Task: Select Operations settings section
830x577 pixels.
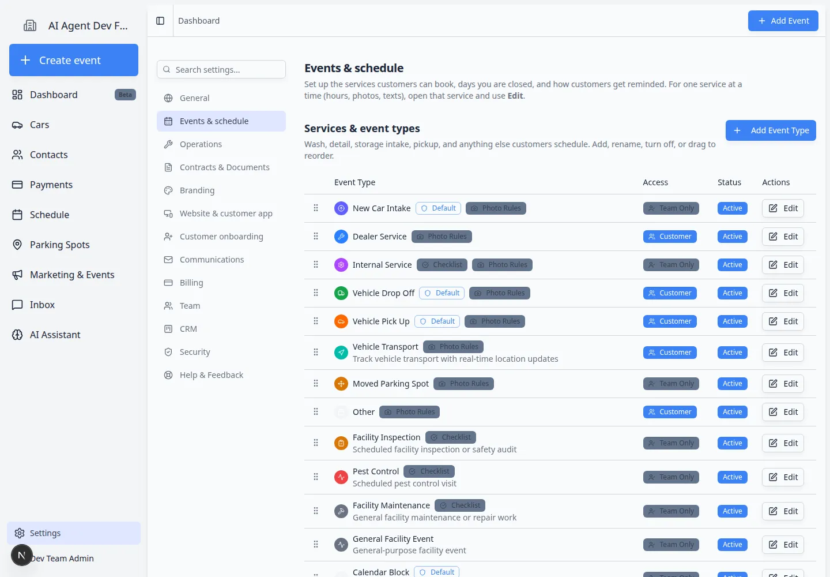Action: point(221,144)
